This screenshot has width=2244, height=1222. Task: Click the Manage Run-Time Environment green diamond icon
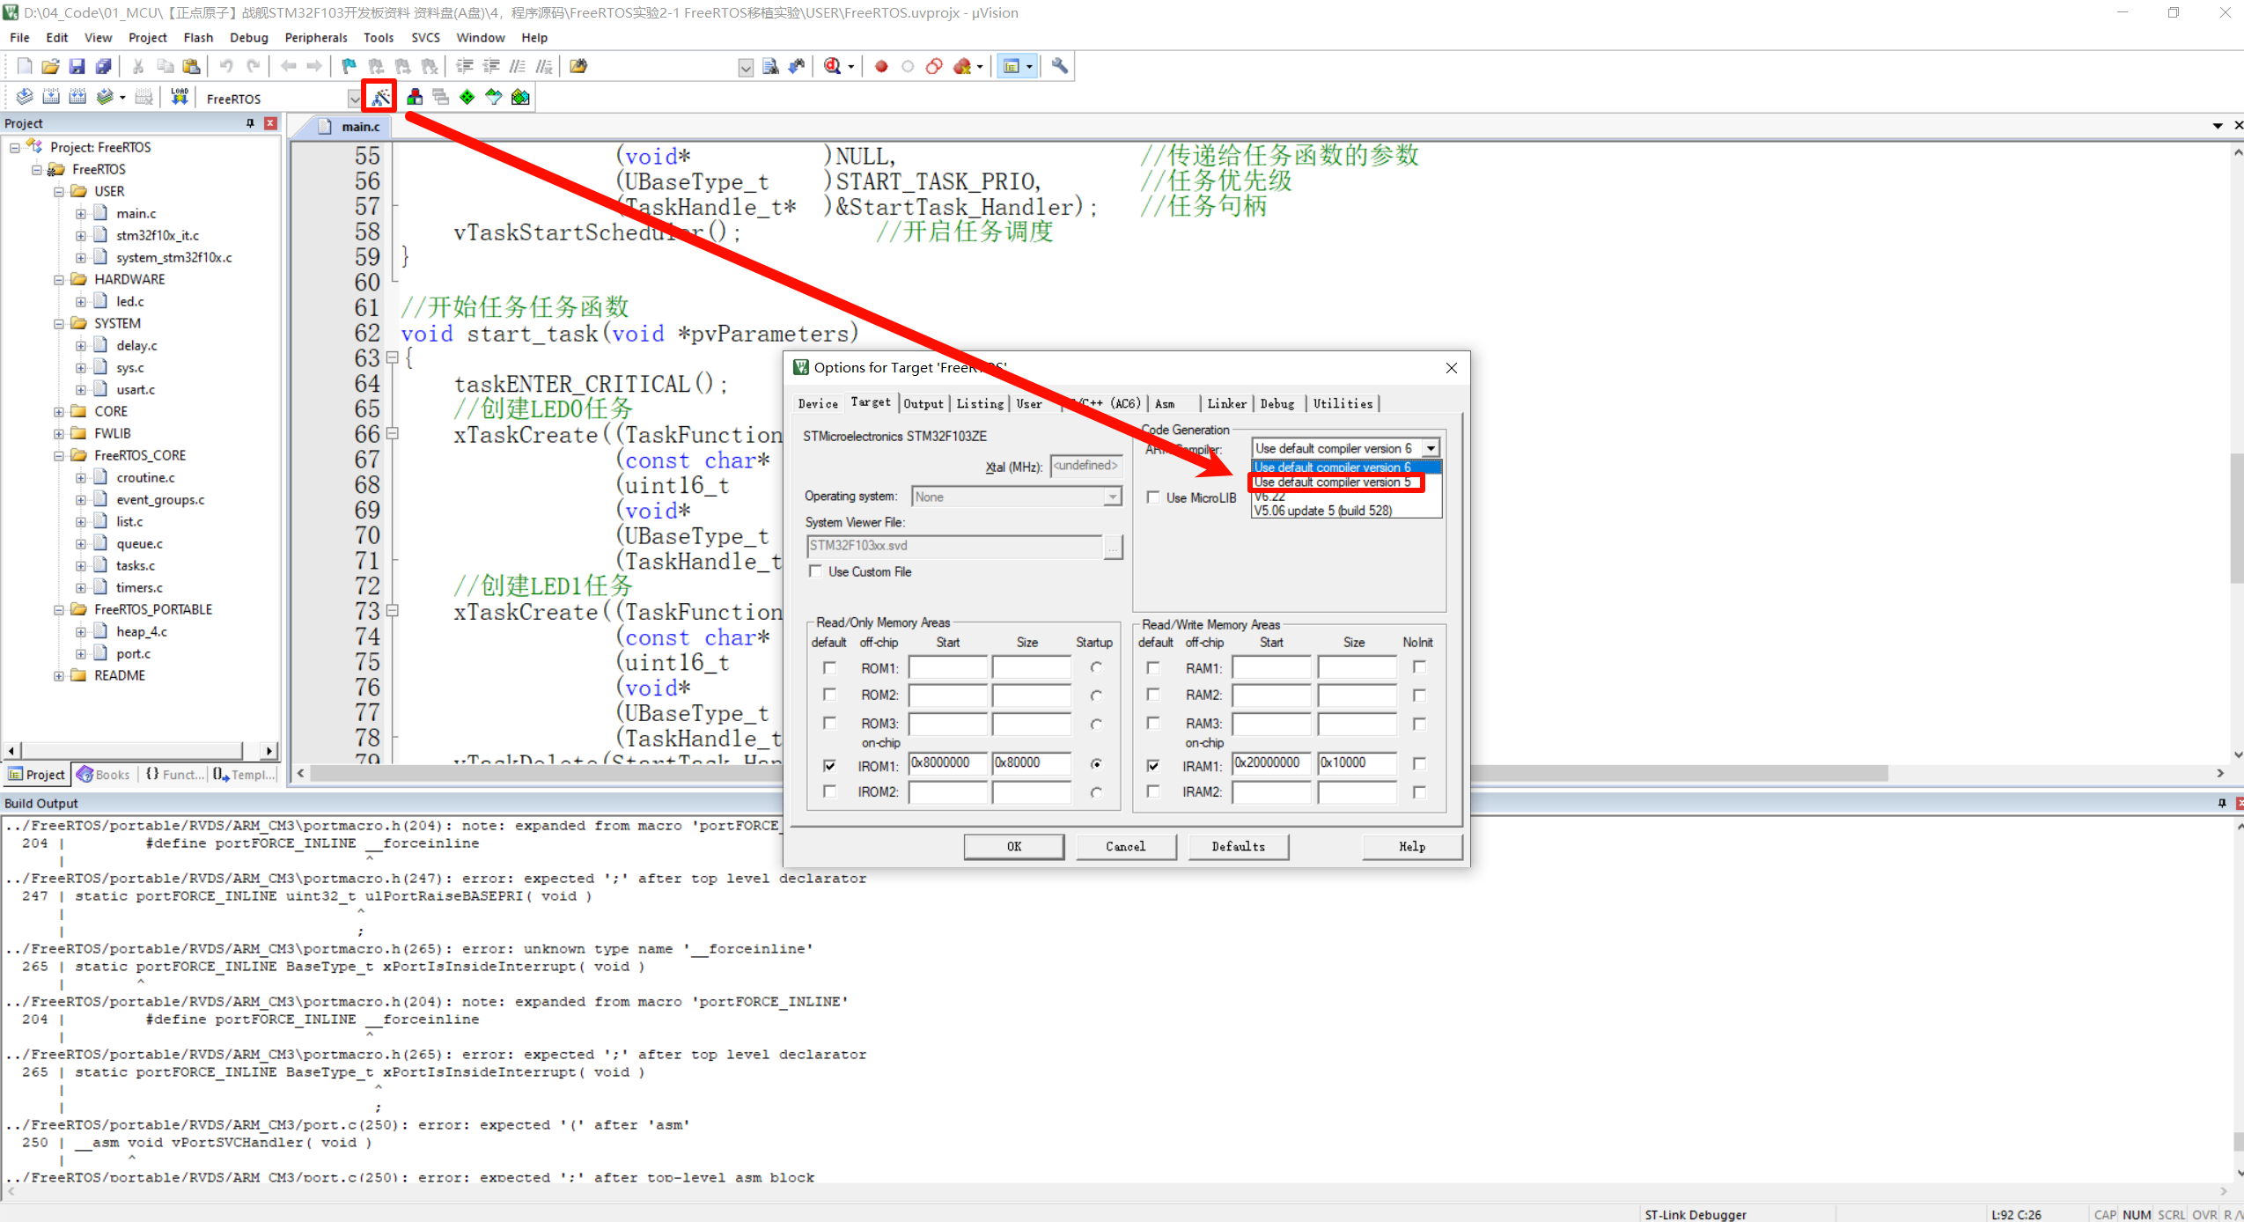[467, 97]
